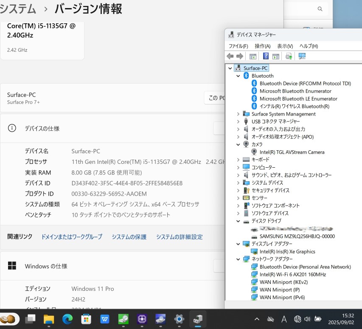The width and height of the screenshot is (362, 329).
Task: Collapse the Surface-PC root node
Action: coord(230,68)
